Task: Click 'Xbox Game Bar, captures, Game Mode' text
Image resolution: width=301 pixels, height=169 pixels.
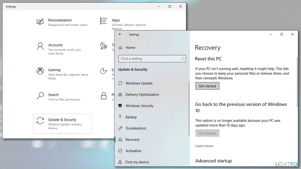Action: [68, 77]
